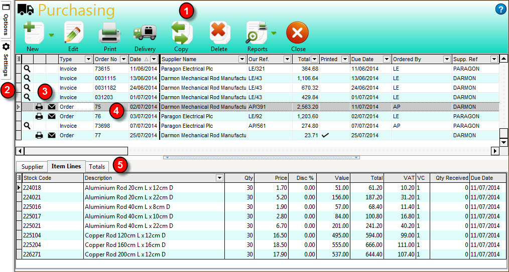The height and width of the screenshot is (272, 509).
Task: Click the Delete red cross icon
Action: tap(219, 33)
